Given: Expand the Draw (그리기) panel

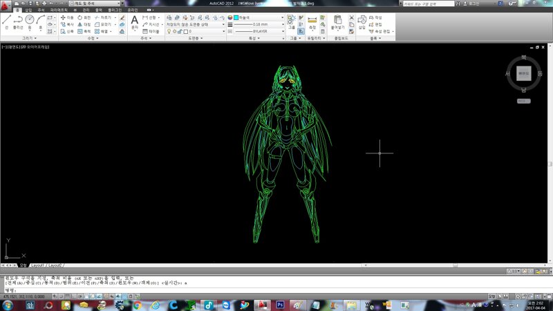Looking at the screenshot, I should pos(29,38).
